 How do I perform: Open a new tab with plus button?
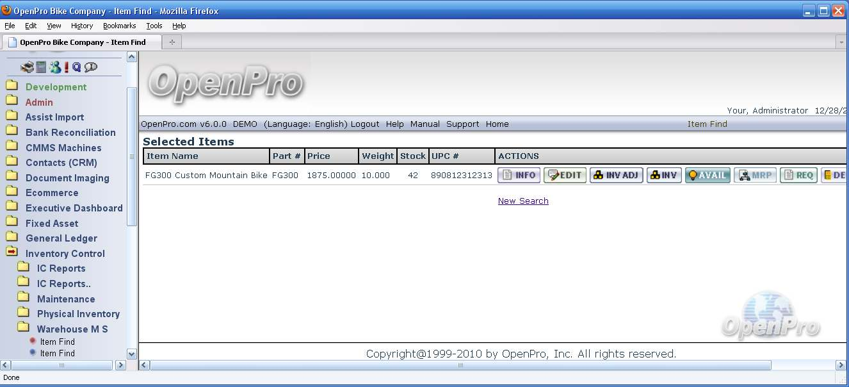tap(172, 42)
